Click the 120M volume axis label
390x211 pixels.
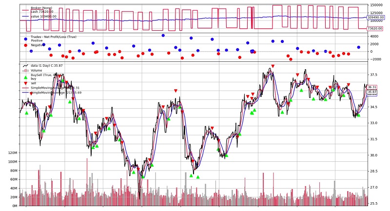[13, 153]
